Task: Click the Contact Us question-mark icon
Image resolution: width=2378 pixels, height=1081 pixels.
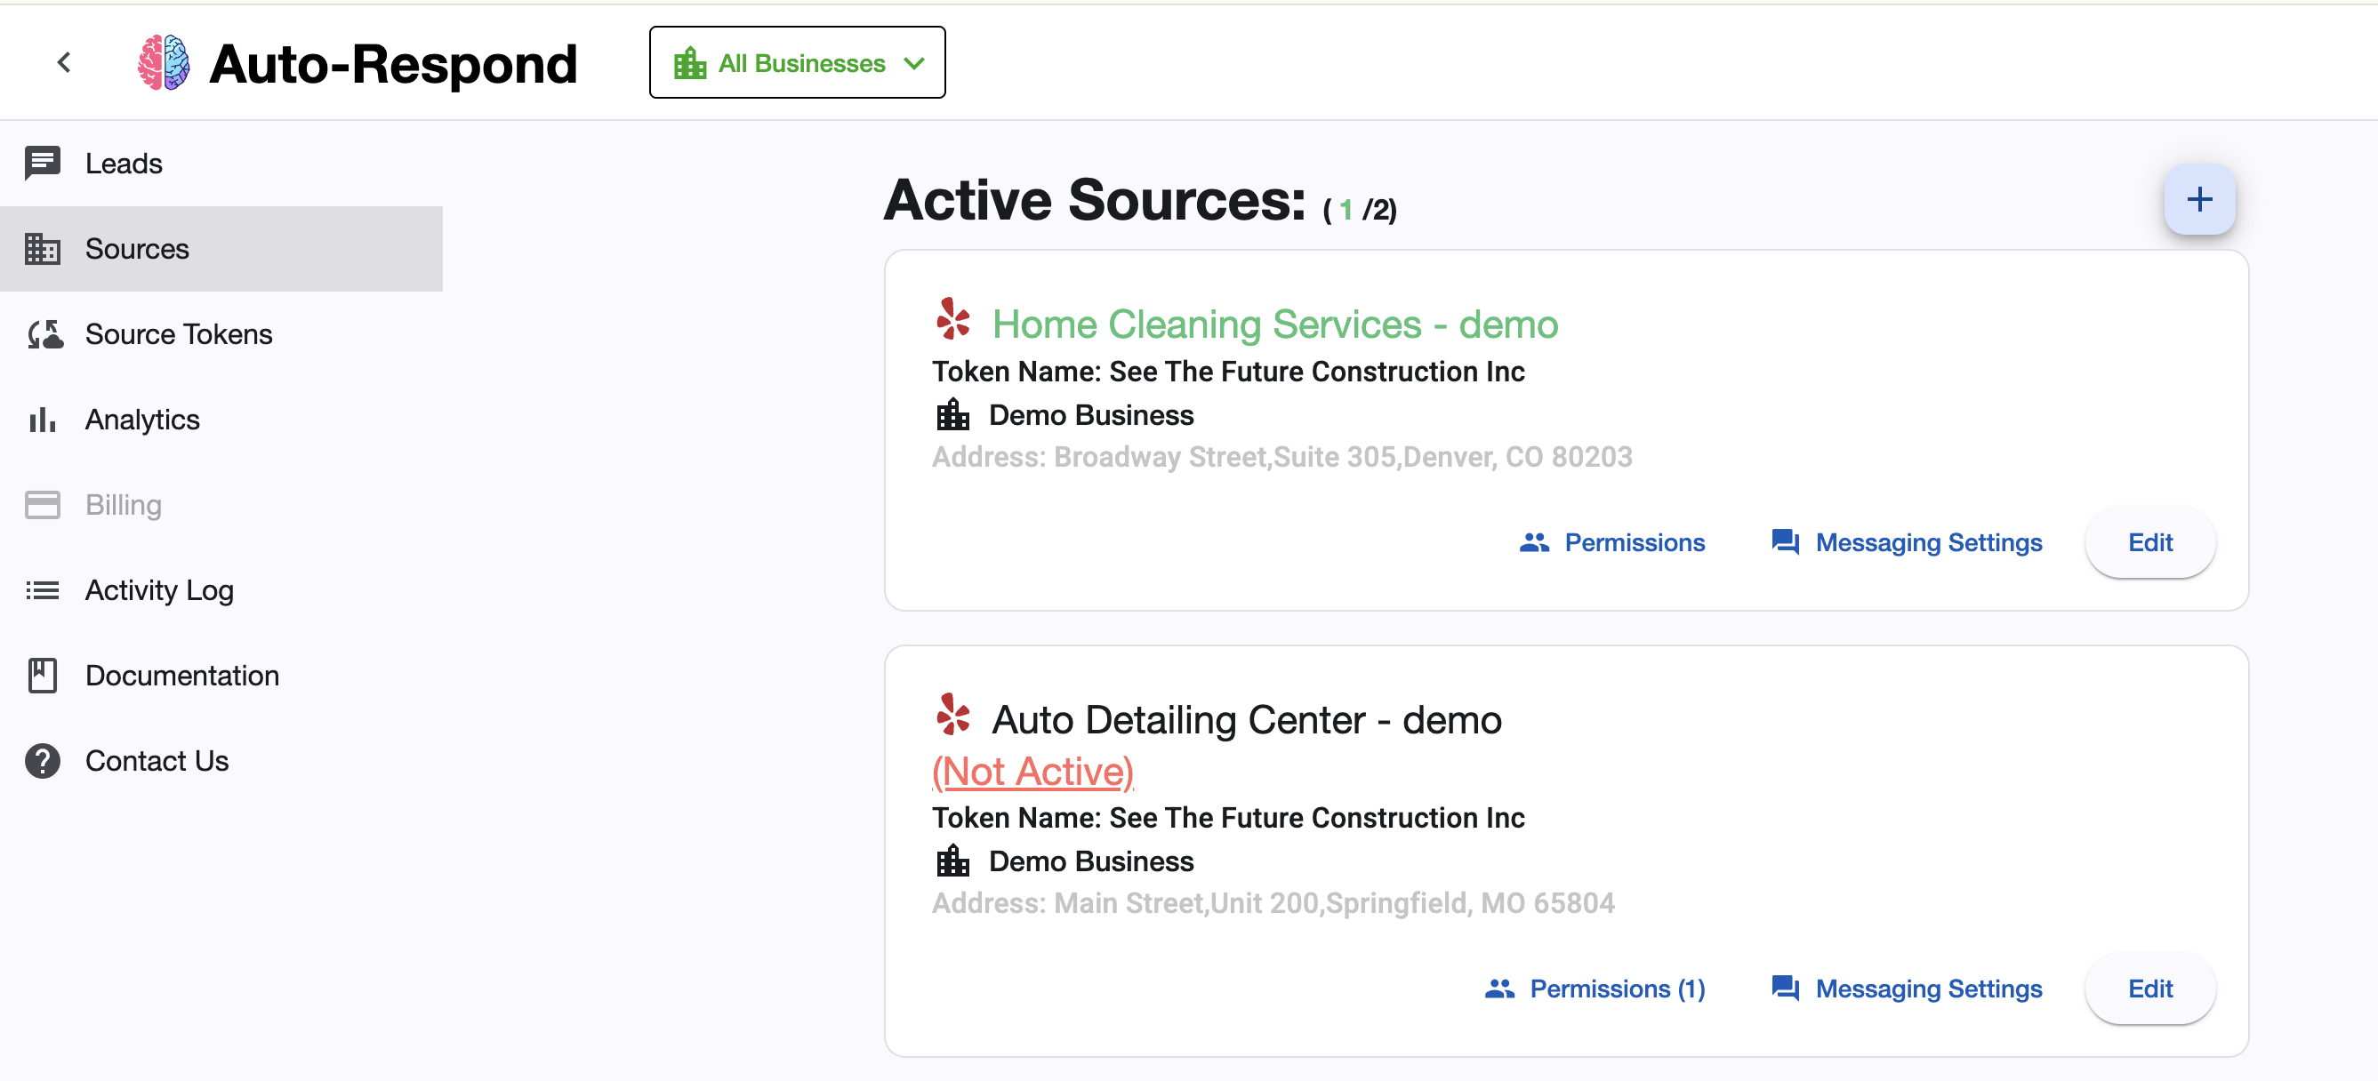Action: point(43,761)
